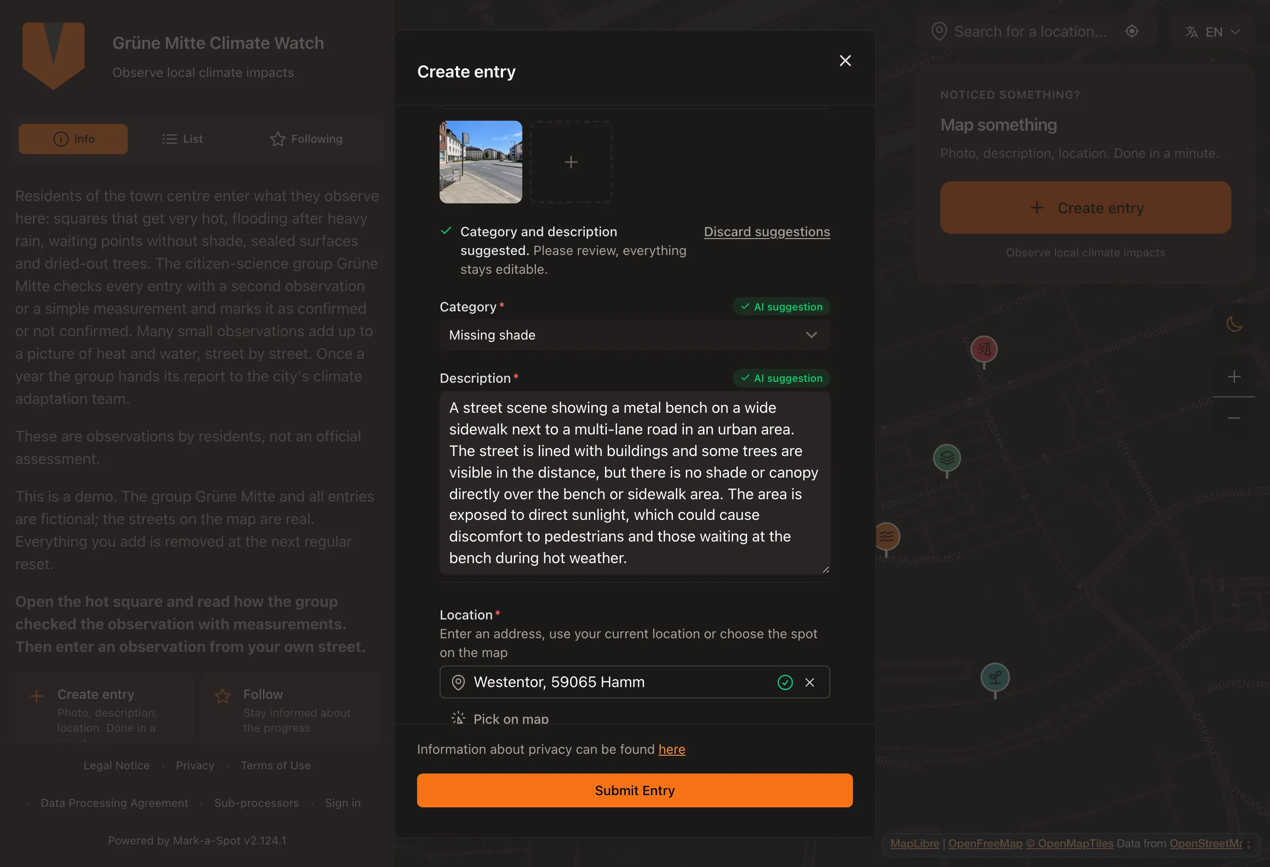
Task: Discard the AI suggestions
Action: coord(767,232)
